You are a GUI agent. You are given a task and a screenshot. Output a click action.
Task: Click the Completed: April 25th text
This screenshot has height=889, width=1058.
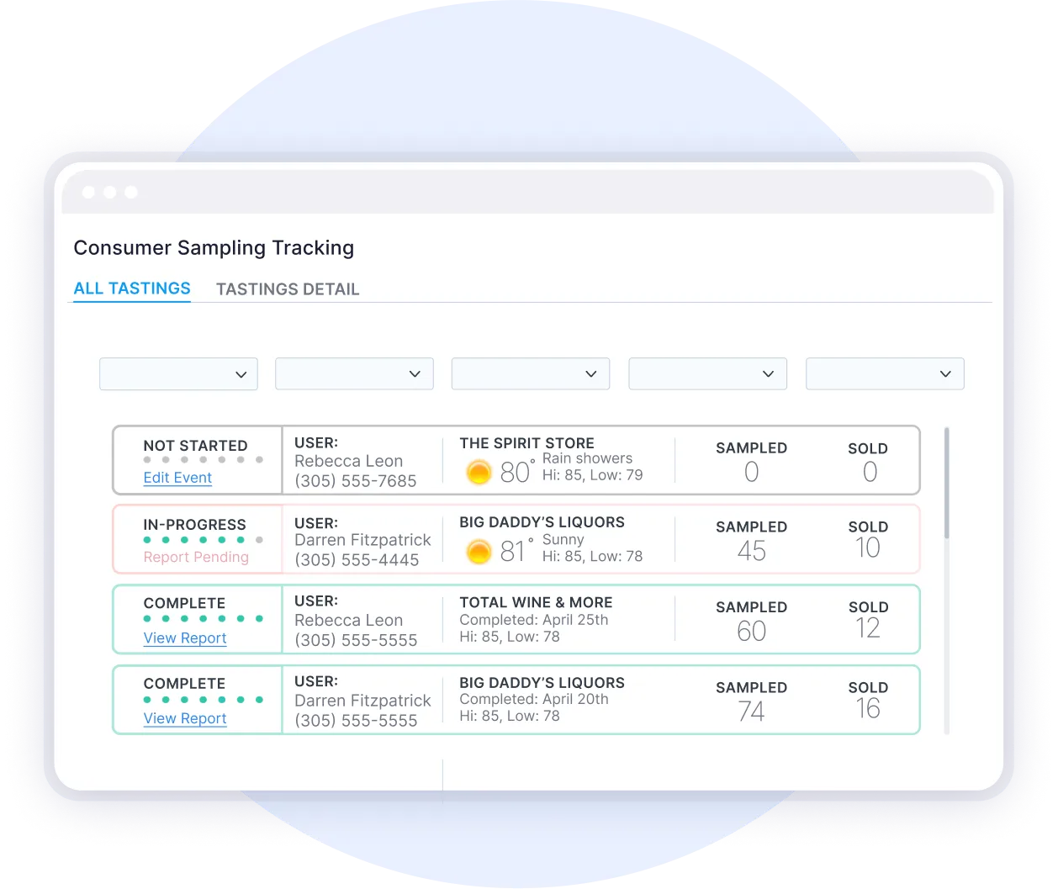click(533, 620)
